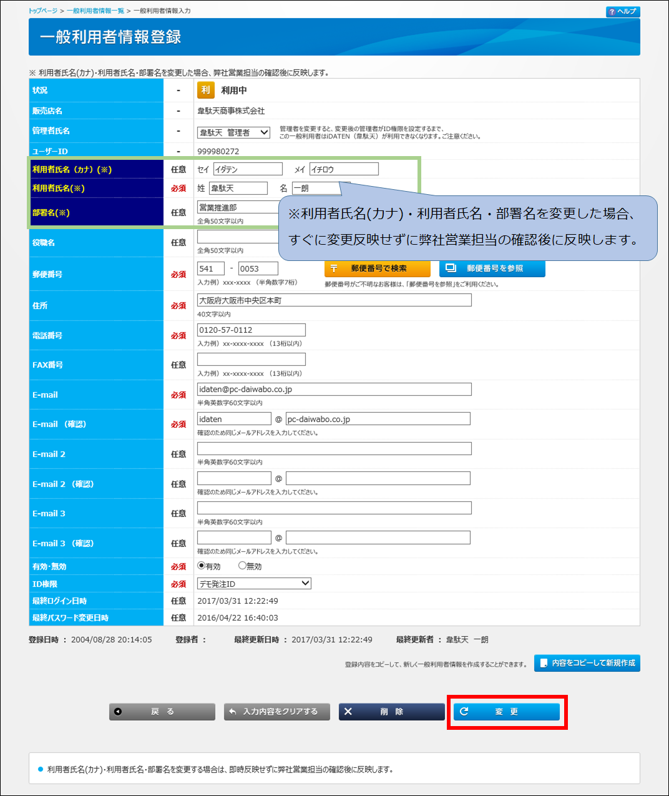Image resolution: width=669 pixels, height=796 pixels.
Task: Click the 電話番号 phone input field
Action: tap(251, 330)
